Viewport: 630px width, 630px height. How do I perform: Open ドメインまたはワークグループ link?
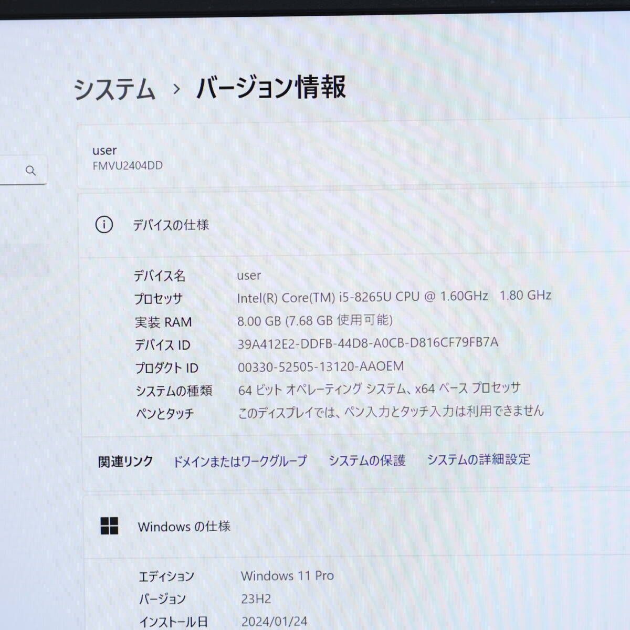coord(240,461)
